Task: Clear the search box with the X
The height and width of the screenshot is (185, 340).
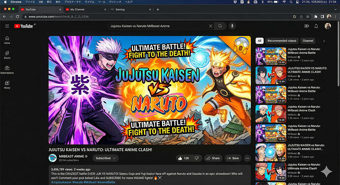Action: click(x=210, y=26)
